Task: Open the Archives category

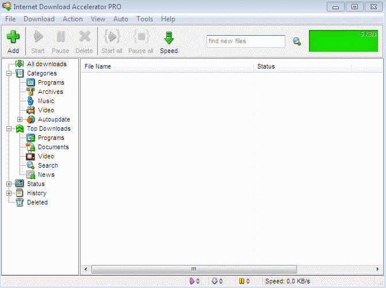Action: coord(51,92)
